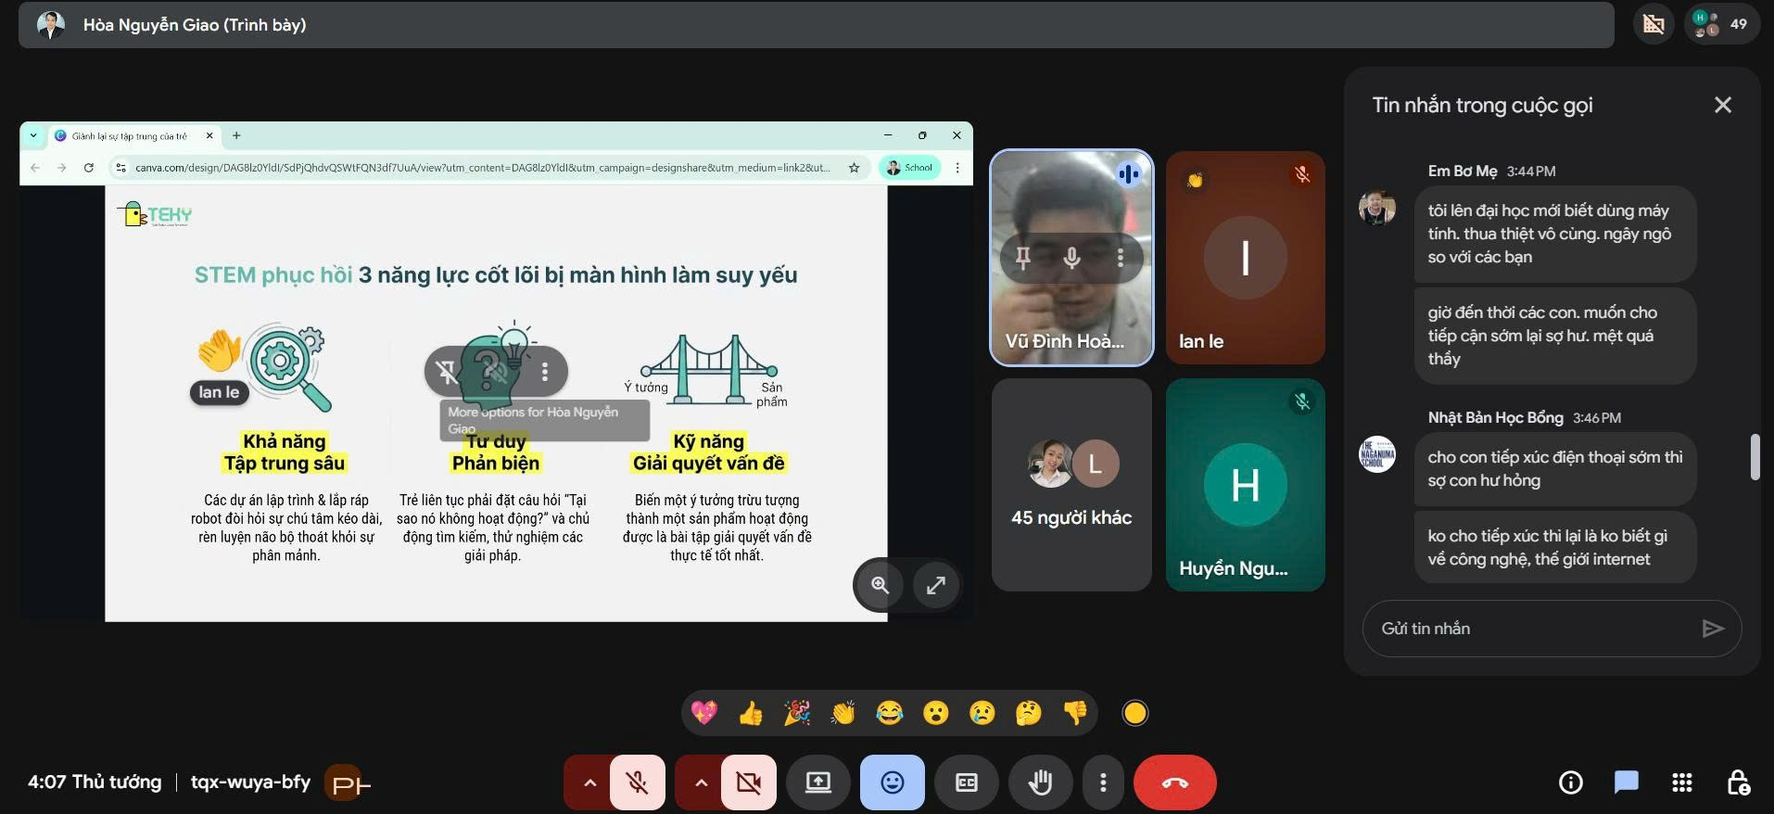Leave the call with the red hang-up button

pos(1174,782)
